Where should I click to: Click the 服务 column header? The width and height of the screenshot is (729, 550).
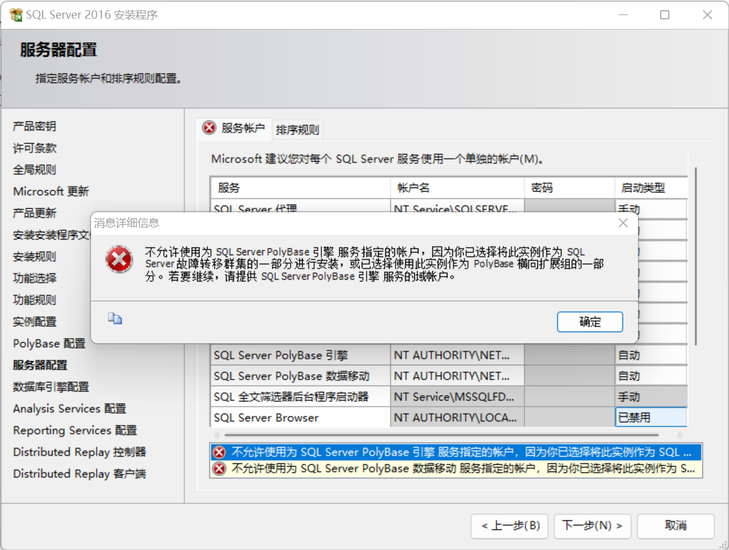click(x=300, y=188)
